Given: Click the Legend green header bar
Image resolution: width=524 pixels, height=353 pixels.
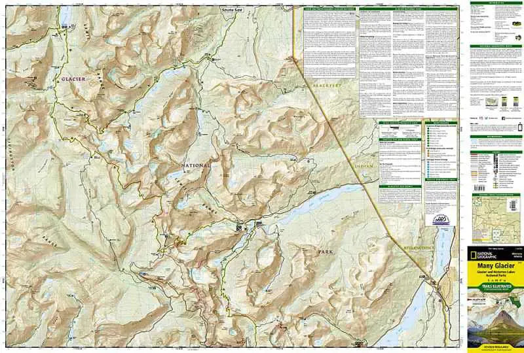Looking at the screenshot, I should 496,152.
